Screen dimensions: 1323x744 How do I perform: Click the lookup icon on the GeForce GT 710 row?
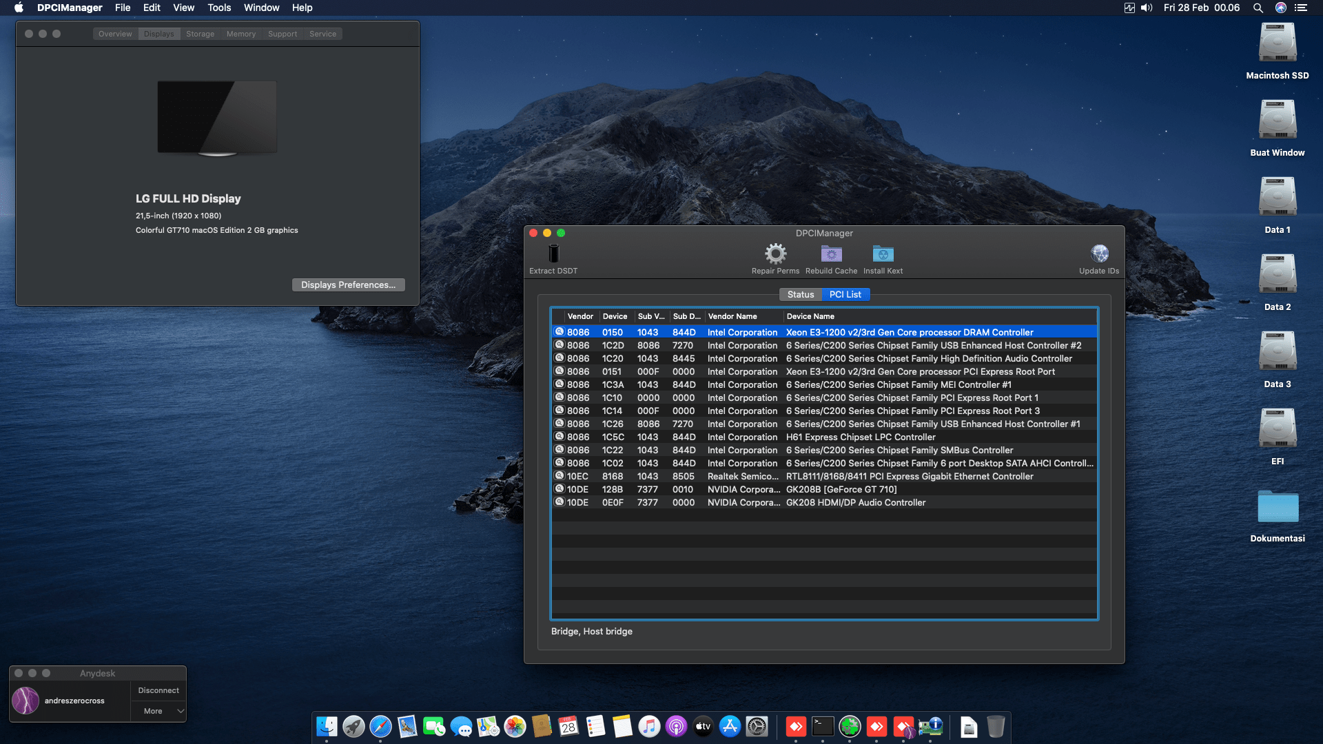560,489
